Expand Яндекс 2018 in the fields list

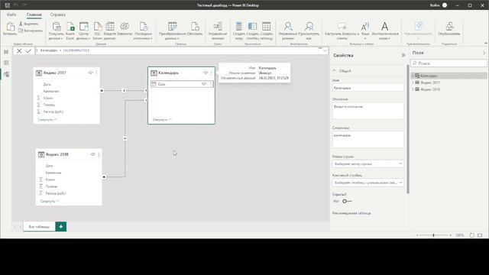point(413,89)
